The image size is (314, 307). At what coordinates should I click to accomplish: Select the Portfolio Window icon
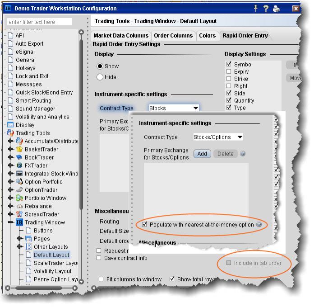[x=19, y=198]
